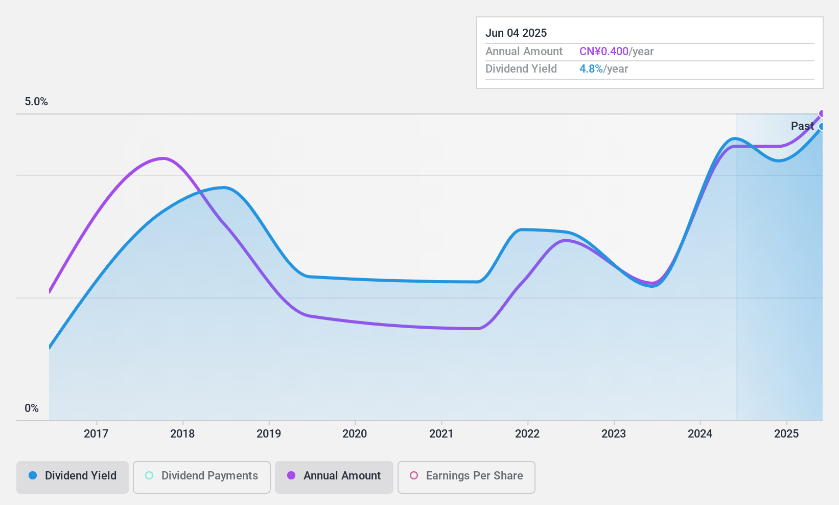The height and width of the screenshot is (505, 839).
Task: Click the 2023 x-axis label
Action: click(x=614, y=434)
